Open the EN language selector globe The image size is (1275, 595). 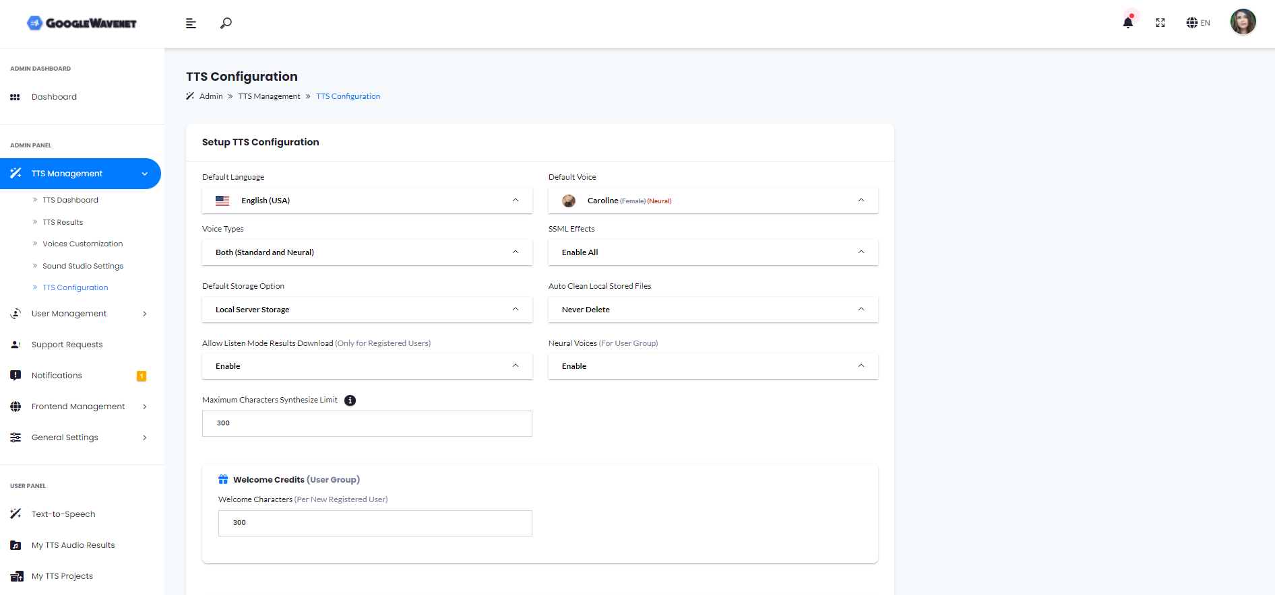[1198, 23]
